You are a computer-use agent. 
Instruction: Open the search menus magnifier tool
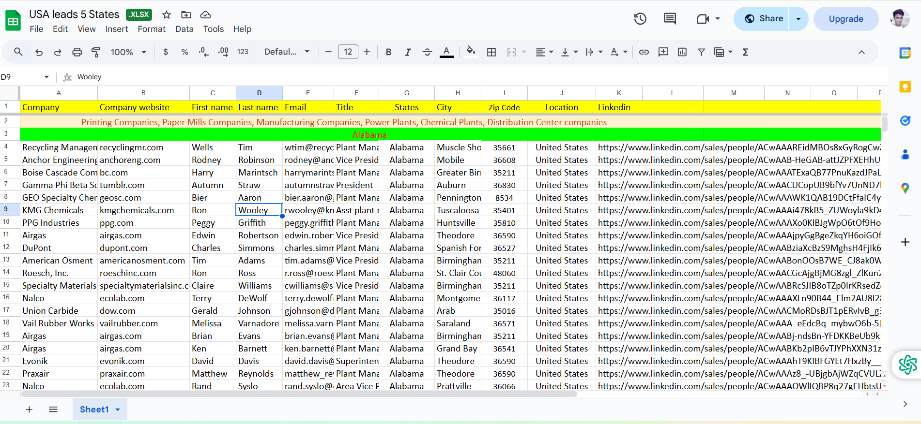coord(18,52)
